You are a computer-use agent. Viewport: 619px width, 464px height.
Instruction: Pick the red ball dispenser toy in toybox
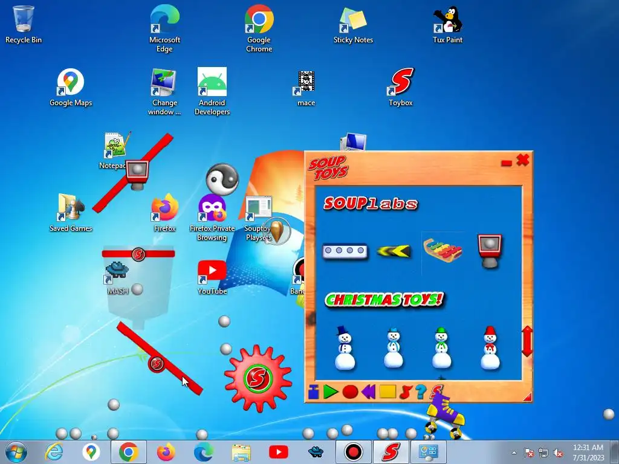click(x=490, y=251)
